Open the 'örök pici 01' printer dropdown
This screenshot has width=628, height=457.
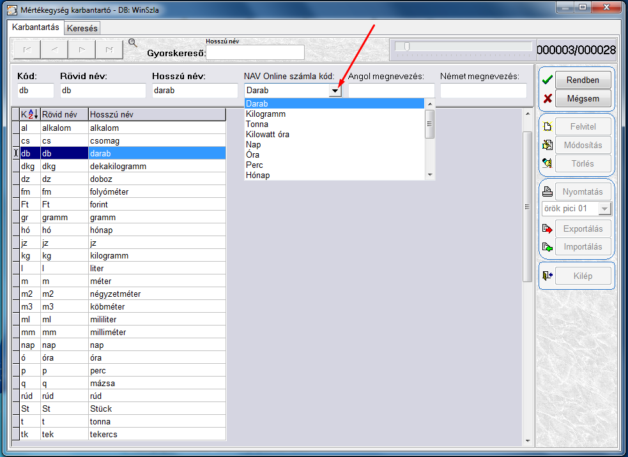604,209
